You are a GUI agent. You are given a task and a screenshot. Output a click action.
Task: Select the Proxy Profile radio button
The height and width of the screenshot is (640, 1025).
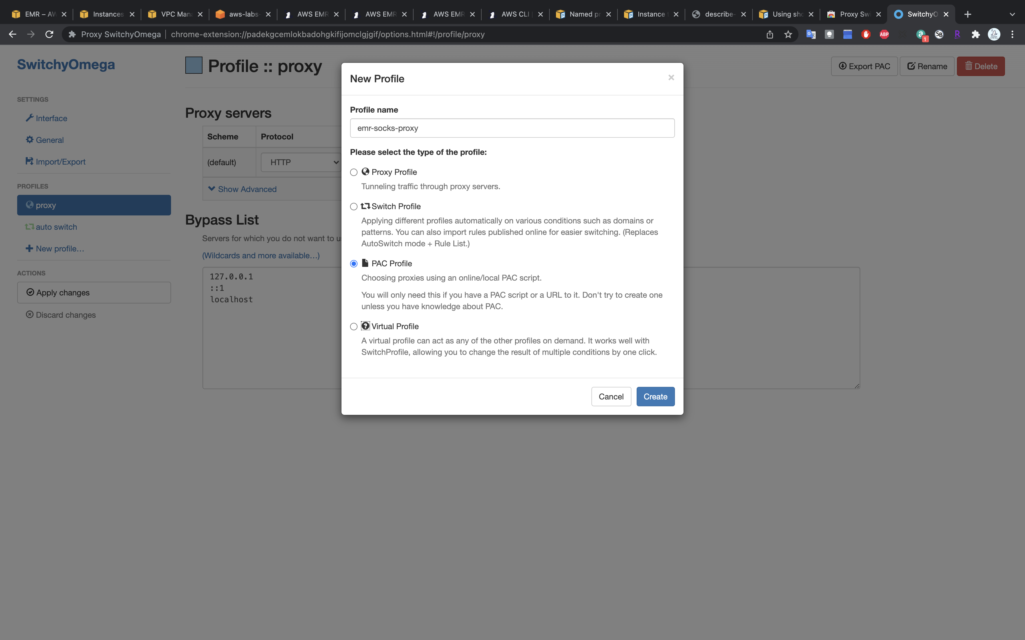click(354, 172)
